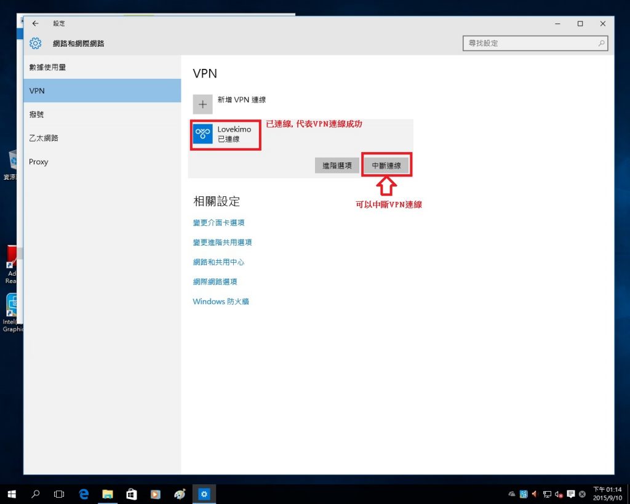This screenshot has width=630, height=504.
Task: Open the 撥號 section
Action: point(37,114)
